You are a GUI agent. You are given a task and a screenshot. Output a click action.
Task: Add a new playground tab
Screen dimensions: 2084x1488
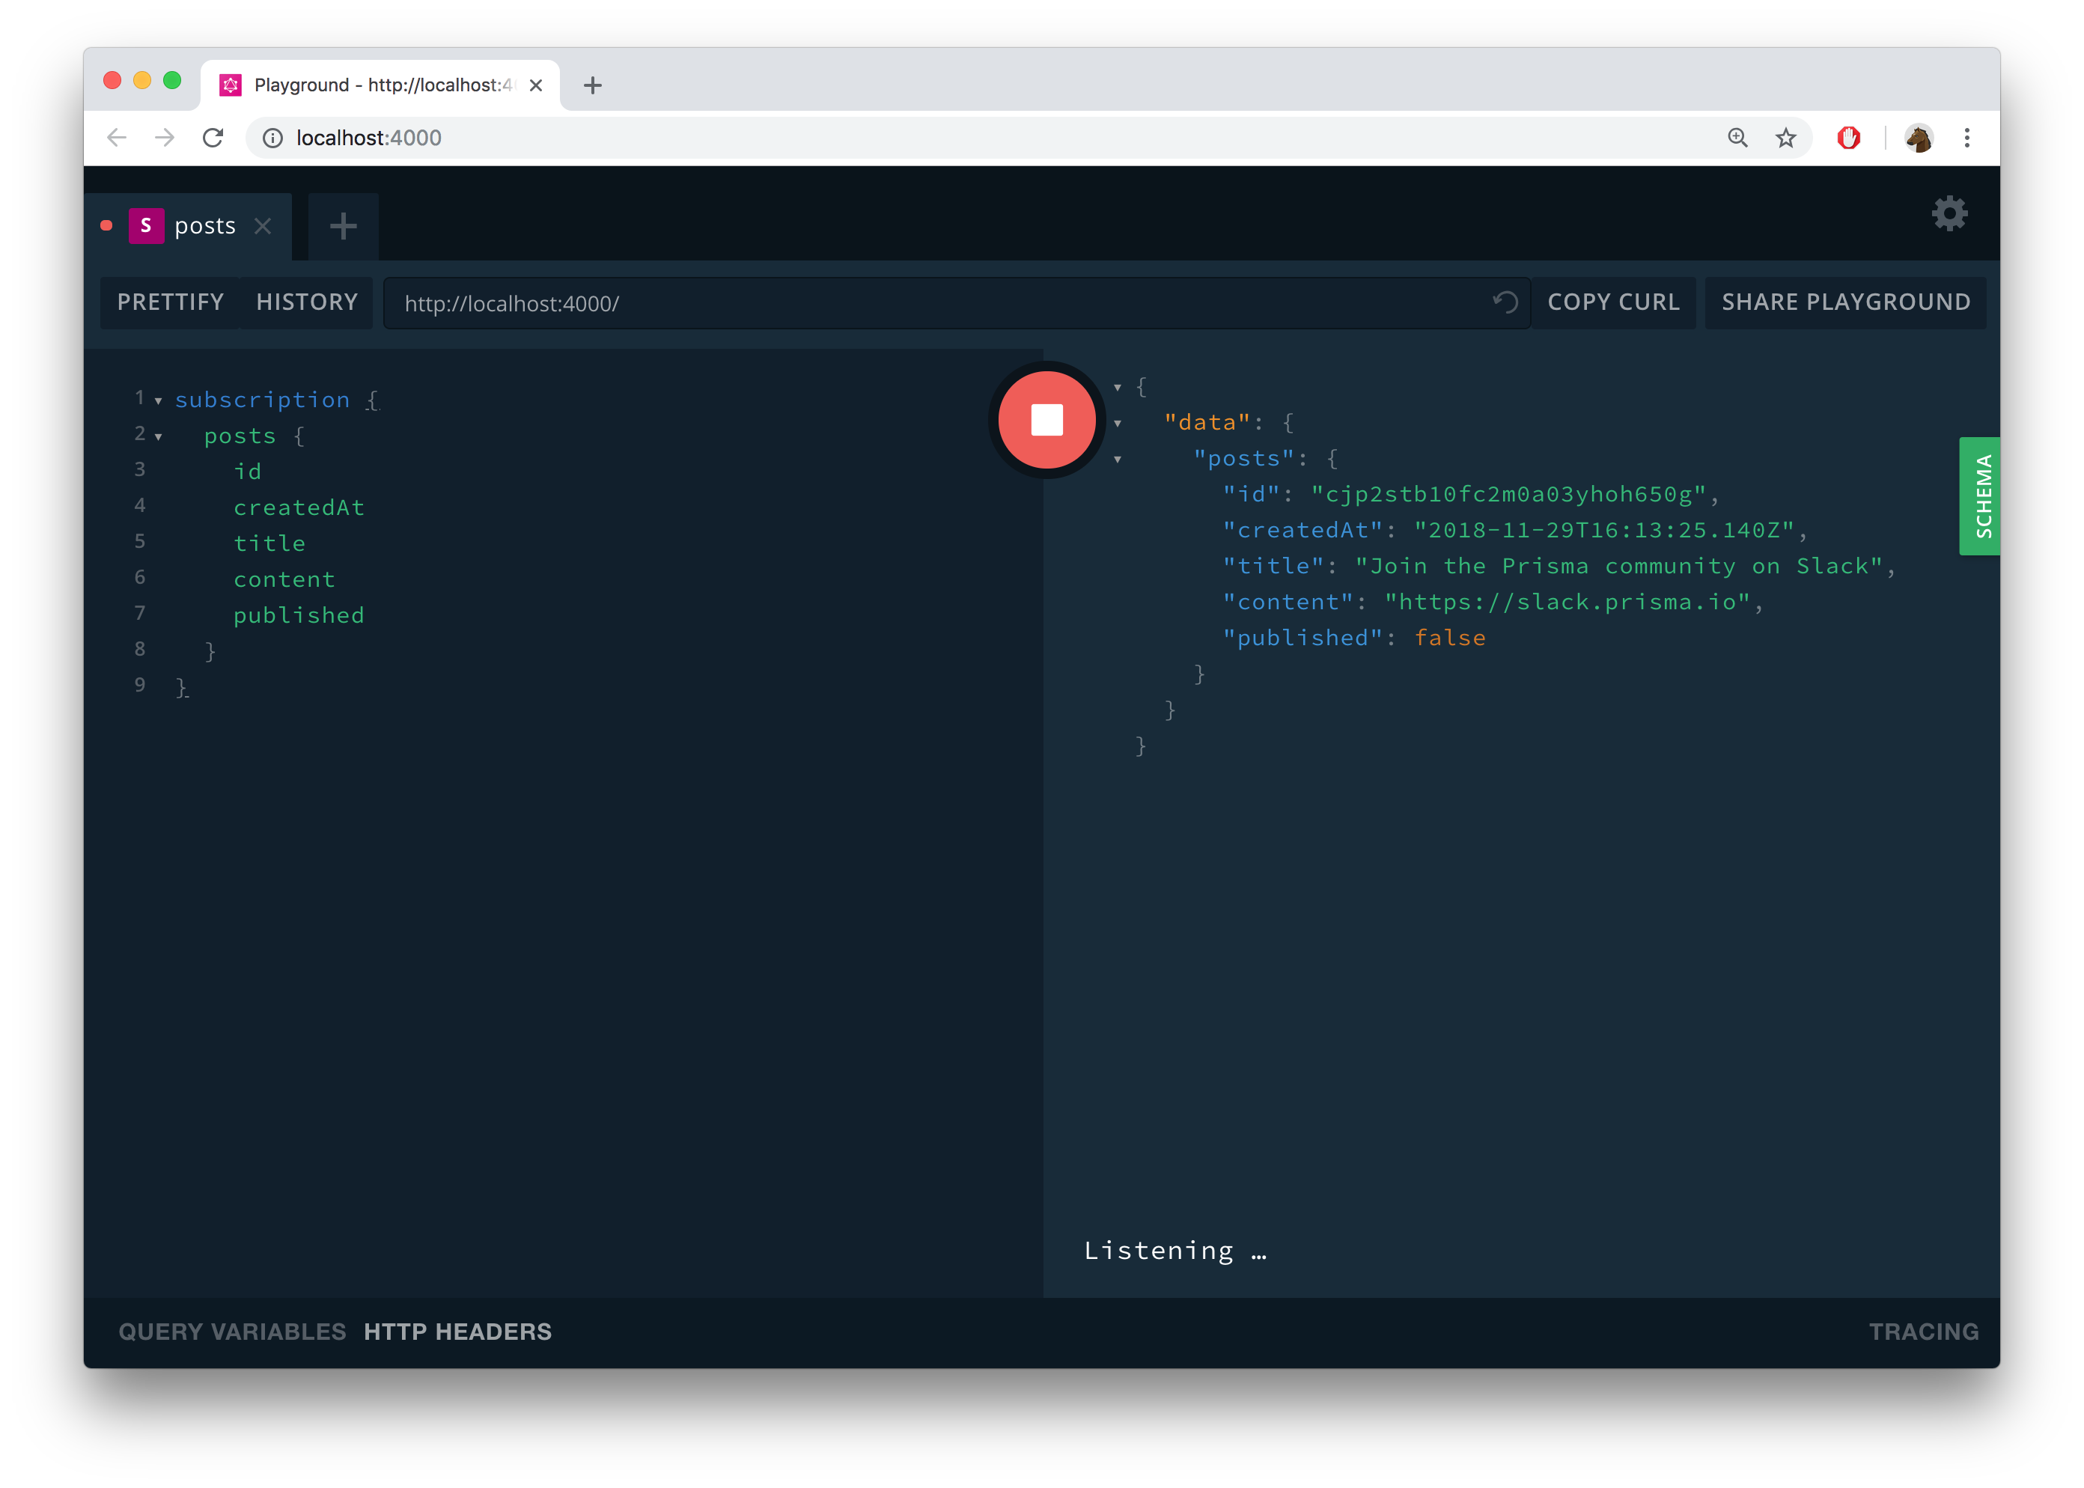click(x=343, y=226)
